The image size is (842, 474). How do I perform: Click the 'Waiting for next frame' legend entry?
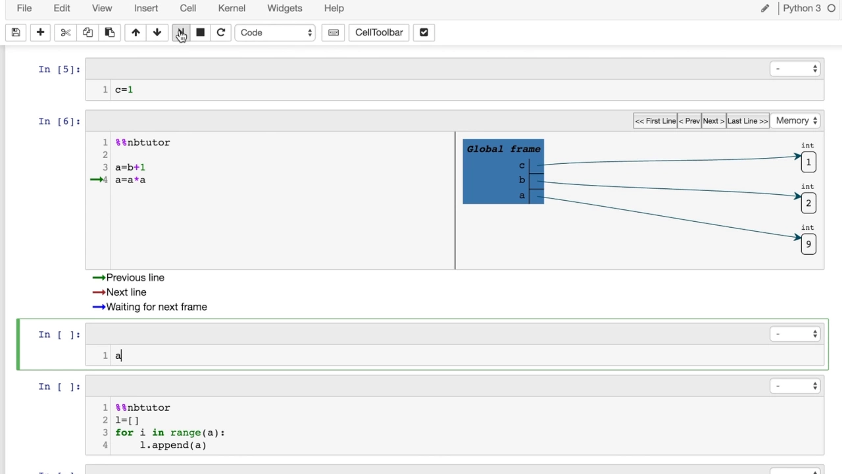(x=149, y=307)
